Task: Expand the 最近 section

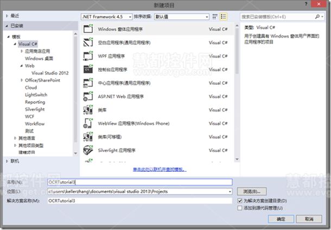Action: point(7,16)
